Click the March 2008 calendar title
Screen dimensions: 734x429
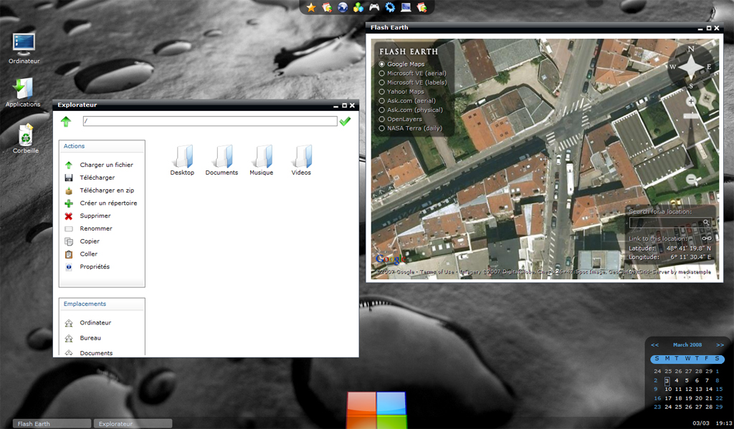click(687, 344)
